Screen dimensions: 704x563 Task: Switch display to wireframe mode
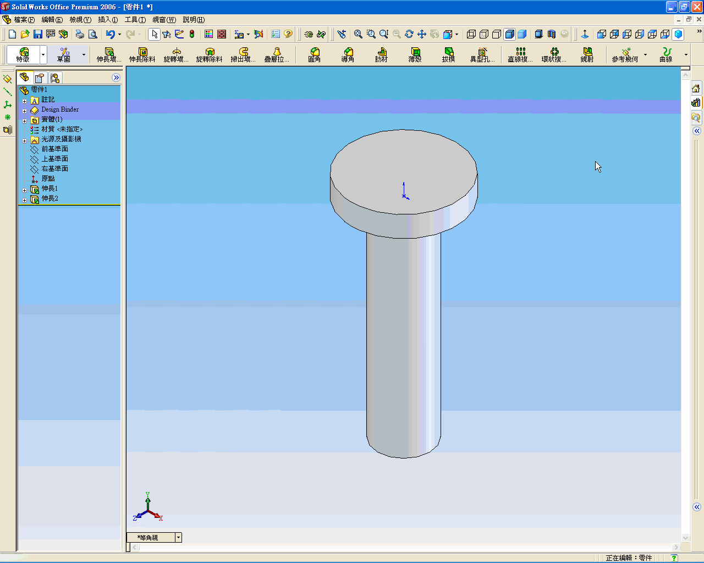click(471, 34)
